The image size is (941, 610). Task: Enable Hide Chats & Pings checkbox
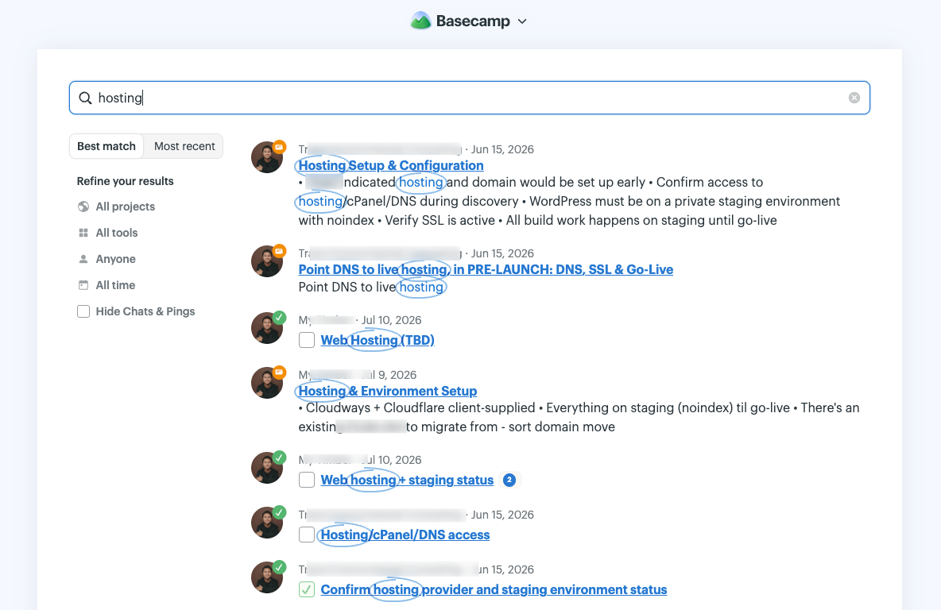click(83, 311)
